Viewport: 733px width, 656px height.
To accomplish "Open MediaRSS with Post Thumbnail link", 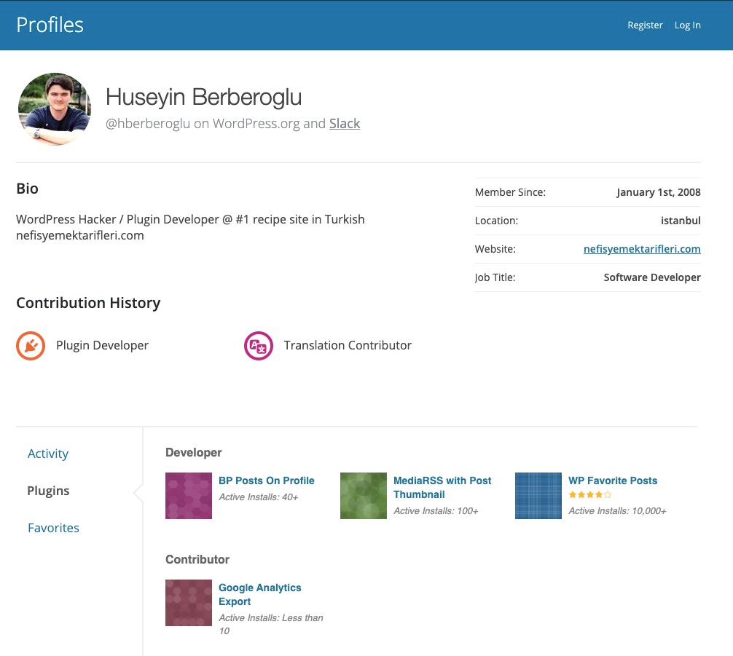I will [442, 487].
